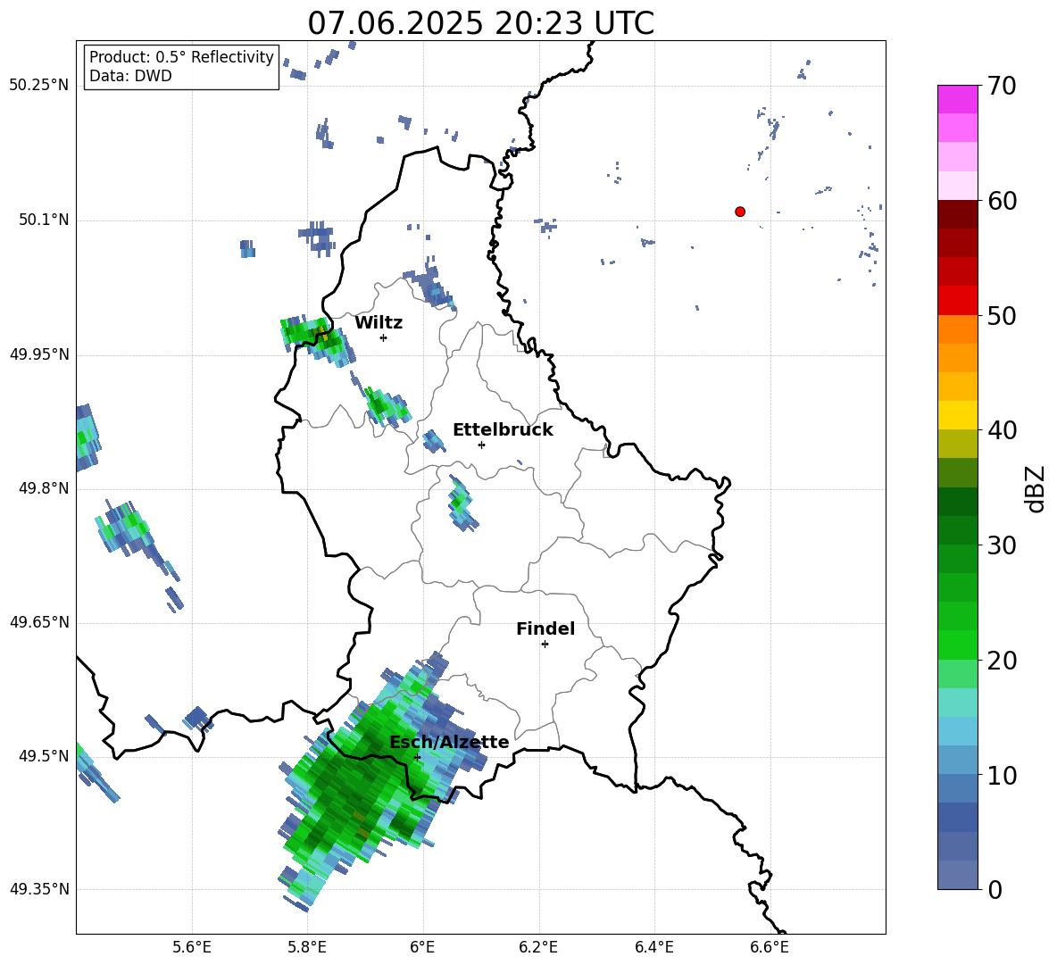The width and height of the screenshot is (1057, 965).
Task: Click the 50.1°N latitude label
Action: click(x=44, y=220)
